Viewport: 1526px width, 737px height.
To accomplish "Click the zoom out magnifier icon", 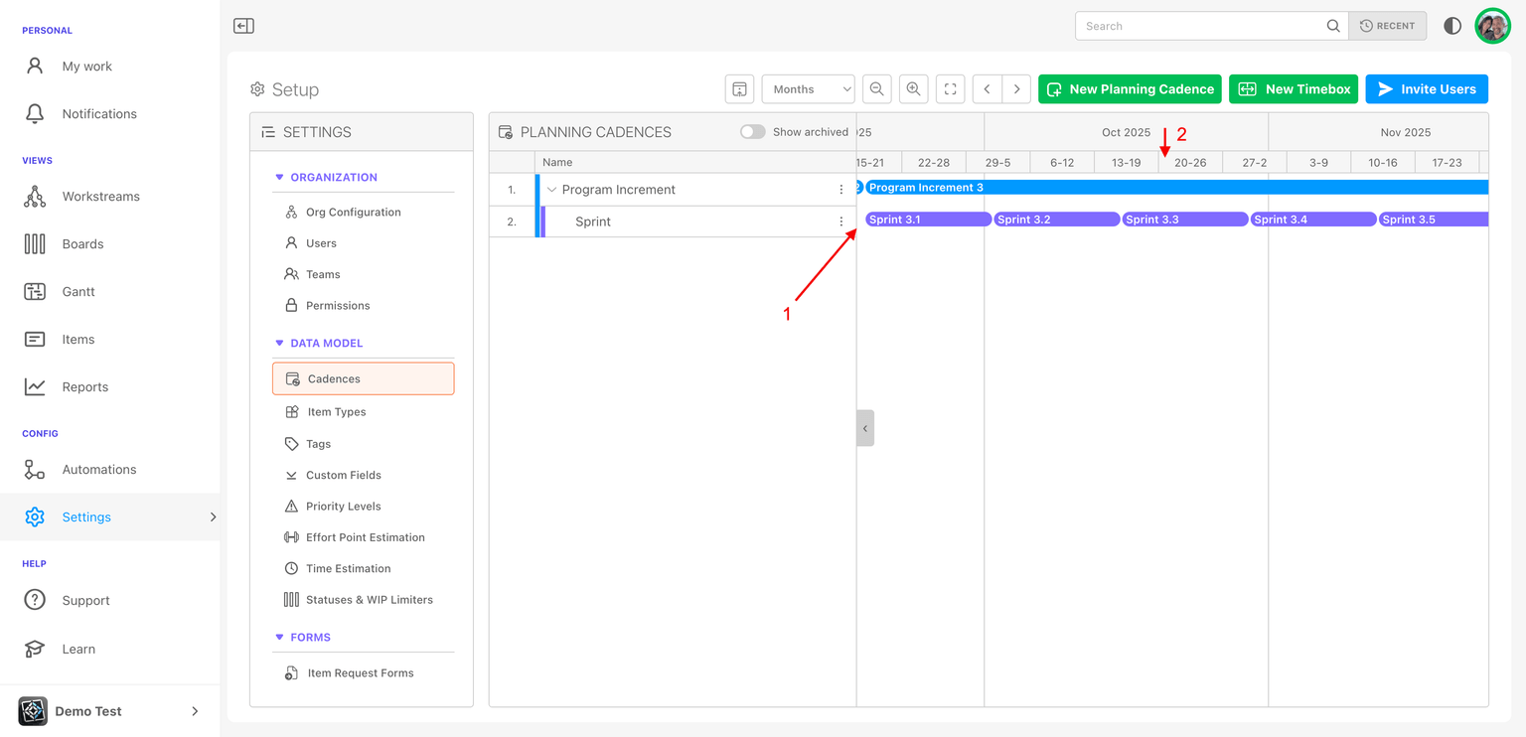I will click(876, 89).
